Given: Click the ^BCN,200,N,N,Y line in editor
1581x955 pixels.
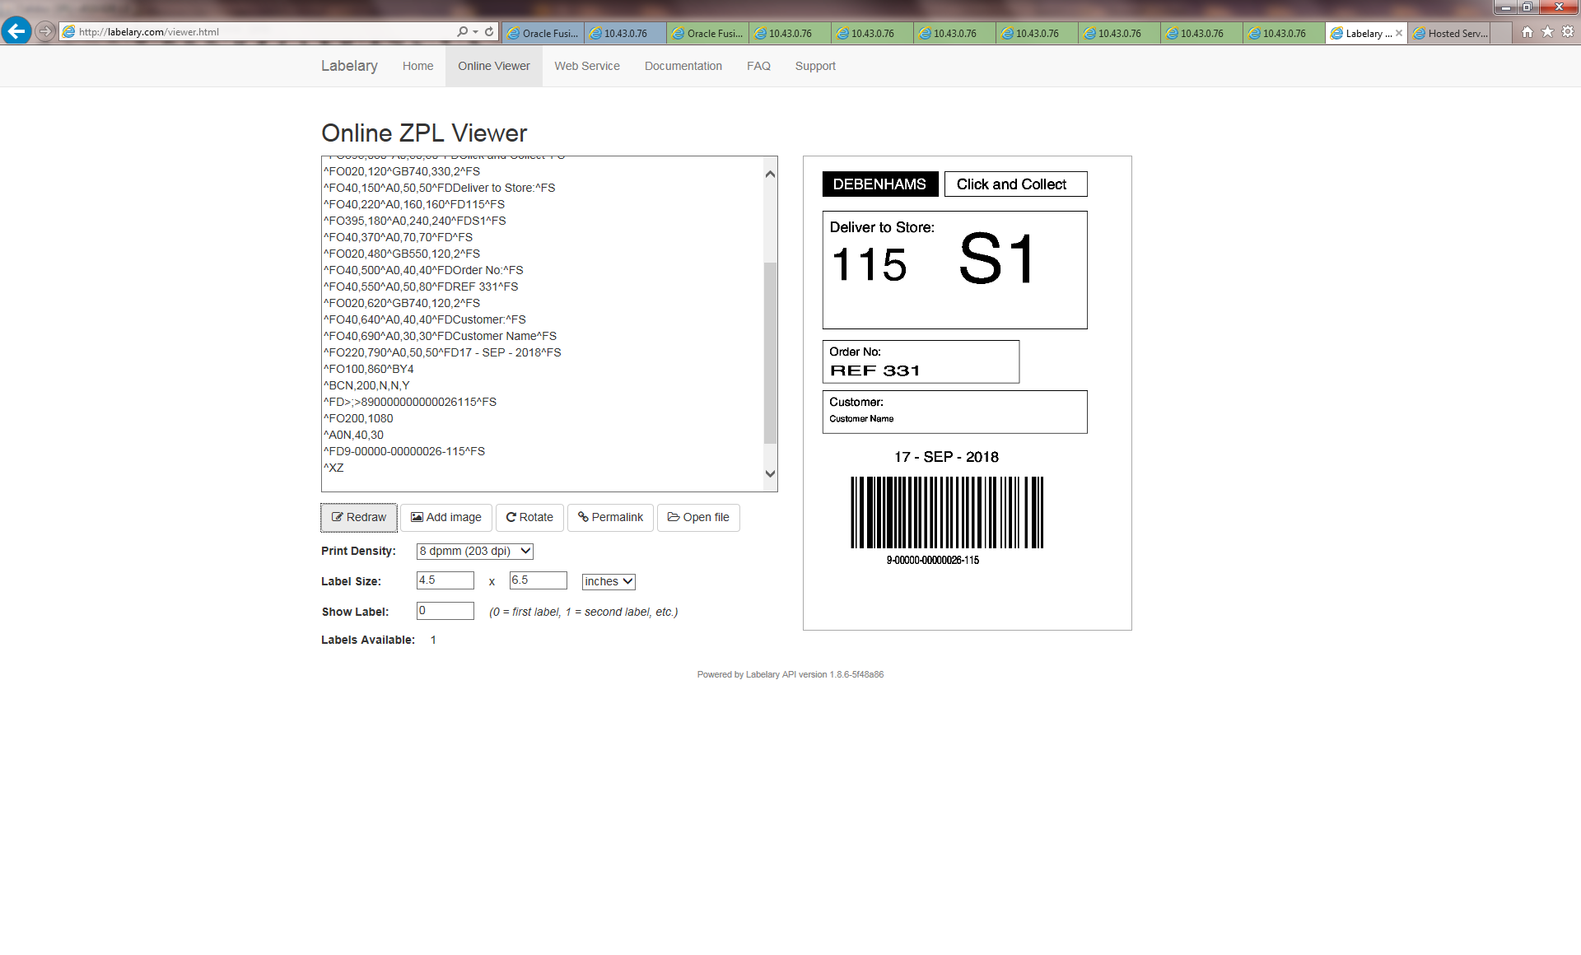Looking at the screenshot, I should point(366,385).
